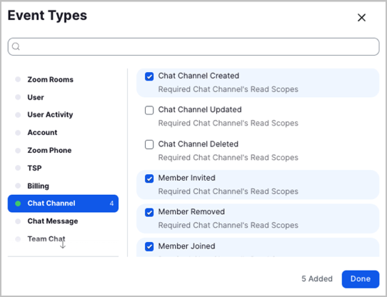Enable Chat Channel Updated checkbox
Viewport: 387px width, 297px height.
tap(149, 110)
